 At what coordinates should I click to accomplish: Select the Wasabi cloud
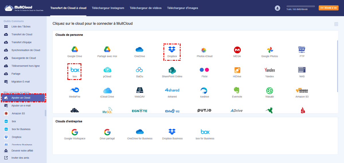[269, 93]
